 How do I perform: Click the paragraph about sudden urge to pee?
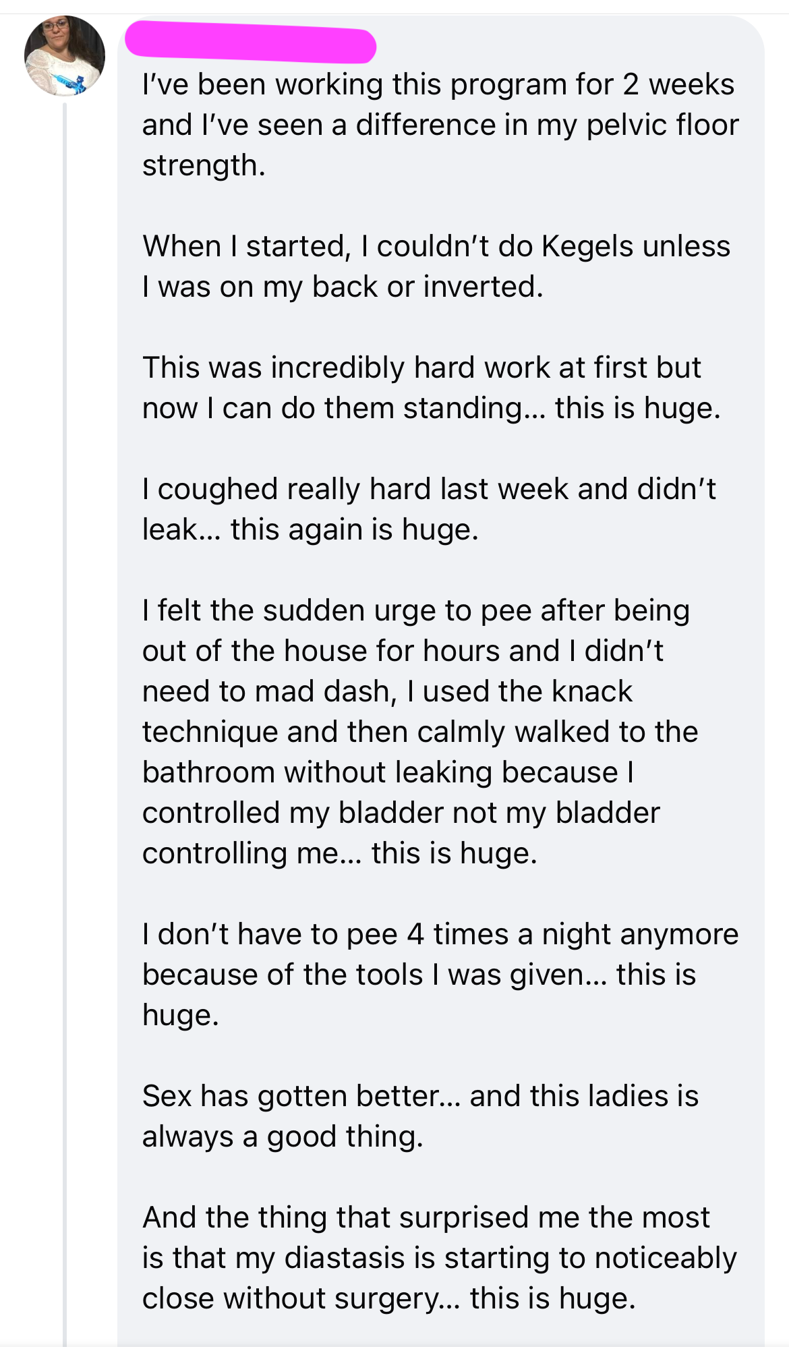click(419, 732)
